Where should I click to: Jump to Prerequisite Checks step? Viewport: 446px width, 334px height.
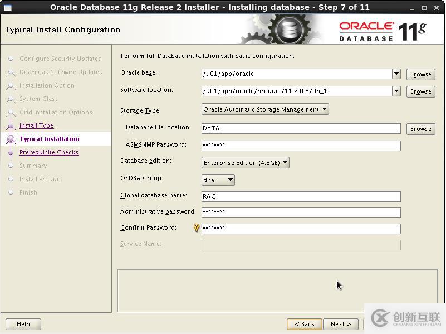tap(48, 152)
